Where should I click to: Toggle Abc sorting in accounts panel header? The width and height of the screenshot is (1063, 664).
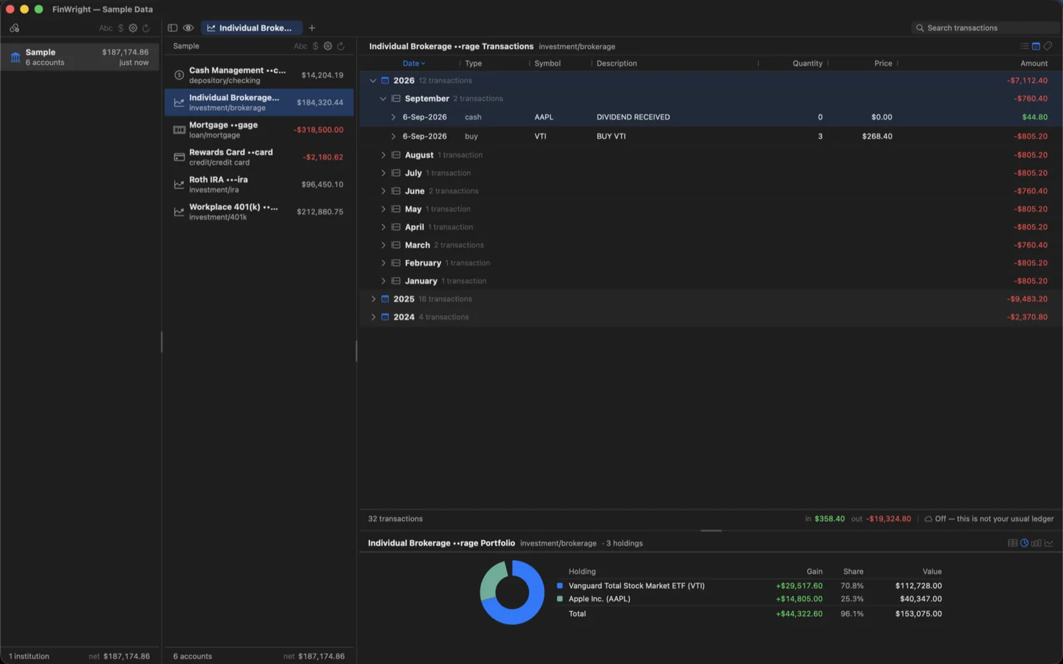click(x=300, y=46)
